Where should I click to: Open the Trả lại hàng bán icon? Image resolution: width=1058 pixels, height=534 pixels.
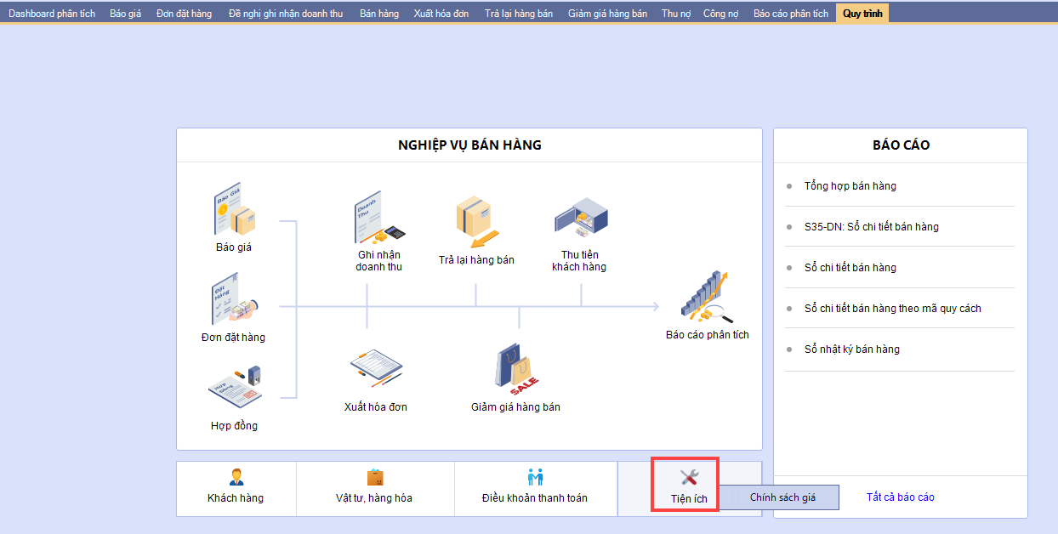pos(476,221)
